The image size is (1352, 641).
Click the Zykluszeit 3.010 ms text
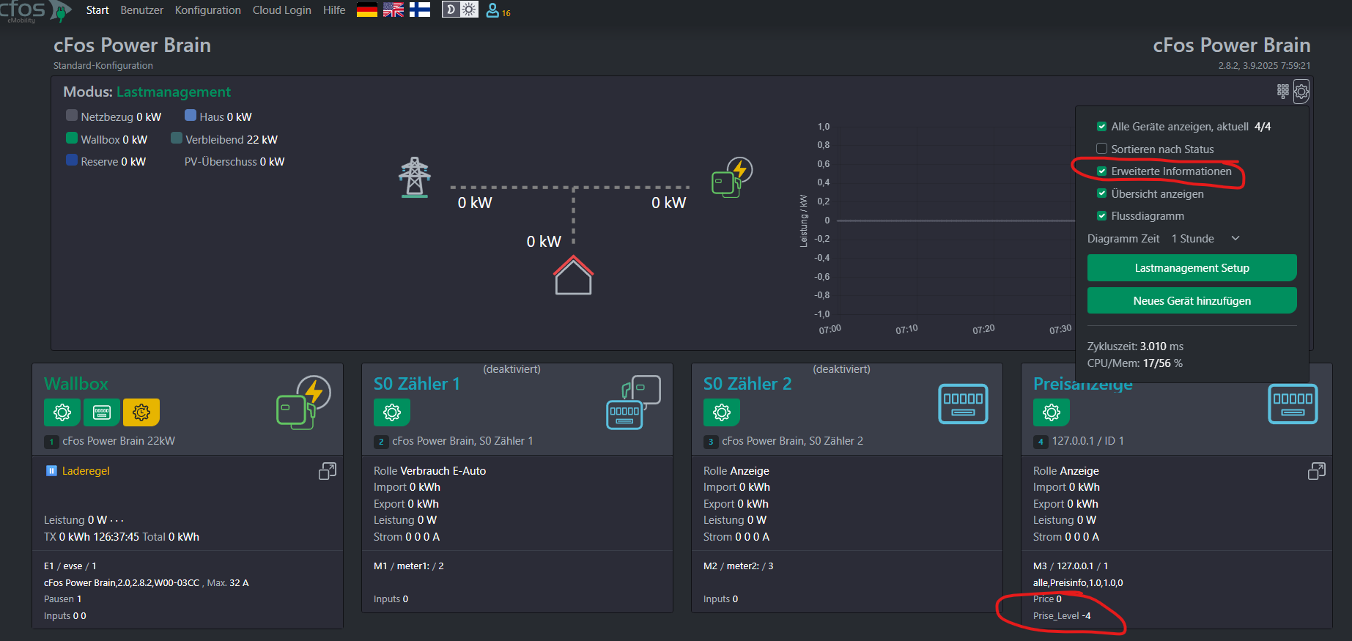point(1135,347)
